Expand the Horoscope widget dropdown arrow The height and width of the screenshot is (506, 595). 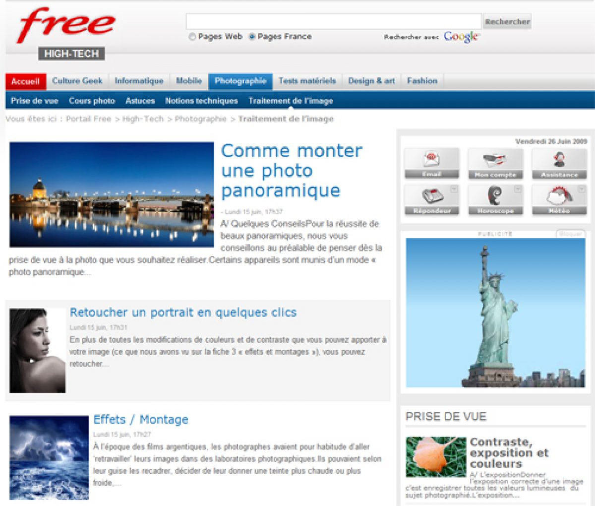(x=518, y=190)
